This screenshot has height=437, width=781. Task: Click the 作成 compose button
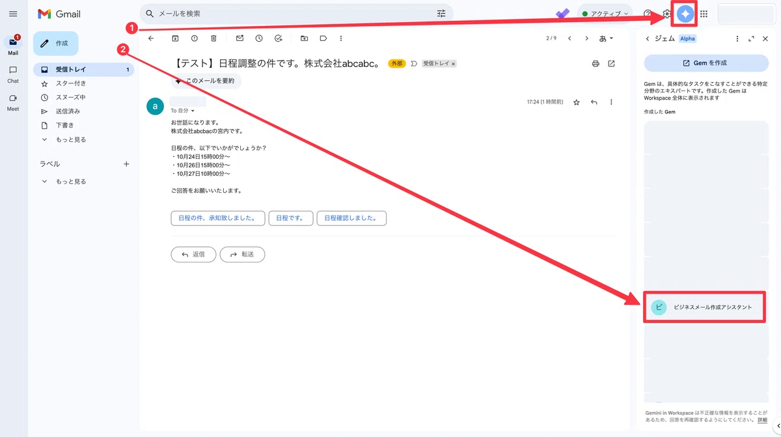click(55, 43)
